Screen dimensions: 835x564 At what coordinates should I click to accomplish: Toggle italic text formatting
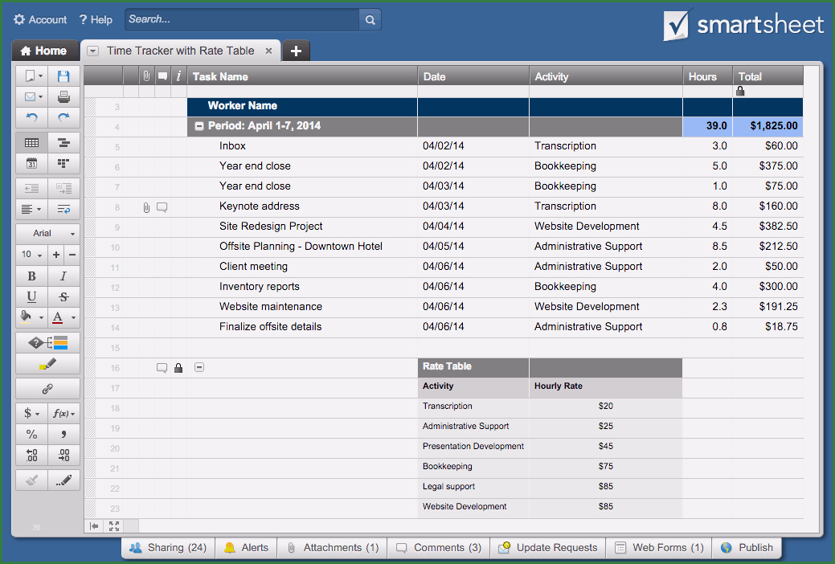coord(63,276)
